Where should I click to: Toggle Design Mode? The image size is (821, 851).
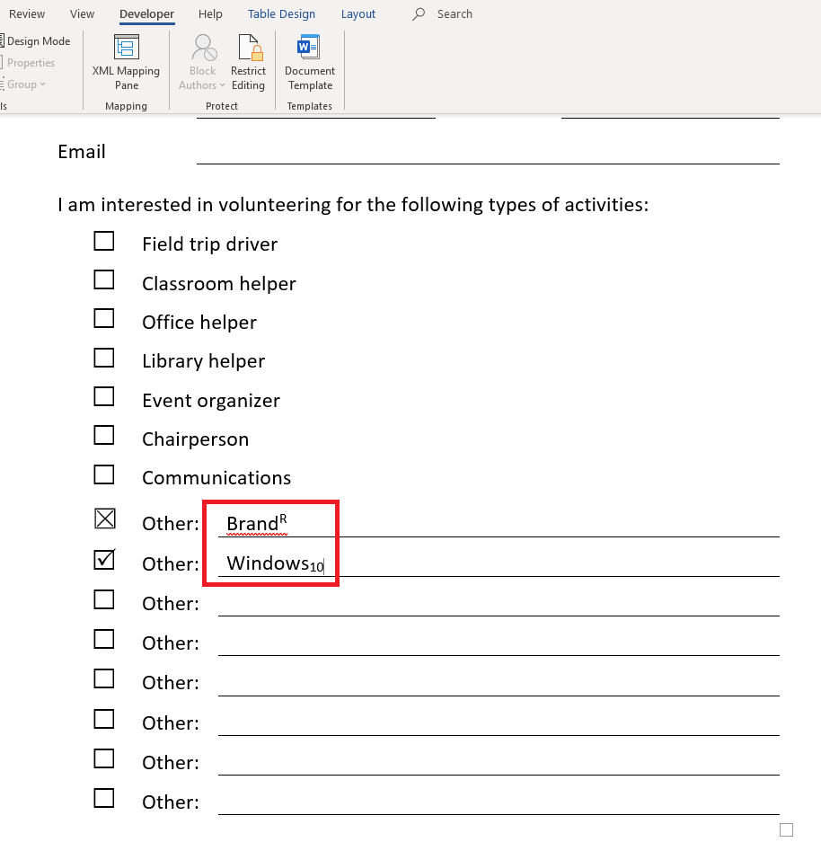coord(35,41)
